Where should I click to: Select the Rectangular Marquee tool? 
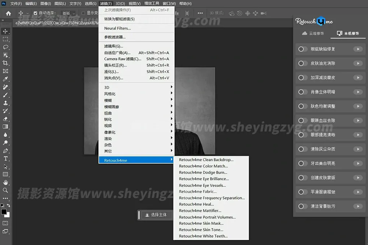[x=6, y=39]
